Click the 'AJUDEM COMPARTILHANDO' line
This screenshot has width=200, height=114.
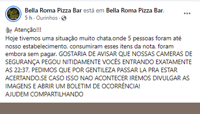[44, 94]
